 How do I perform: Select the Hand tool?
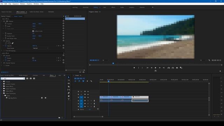[69, 96]
